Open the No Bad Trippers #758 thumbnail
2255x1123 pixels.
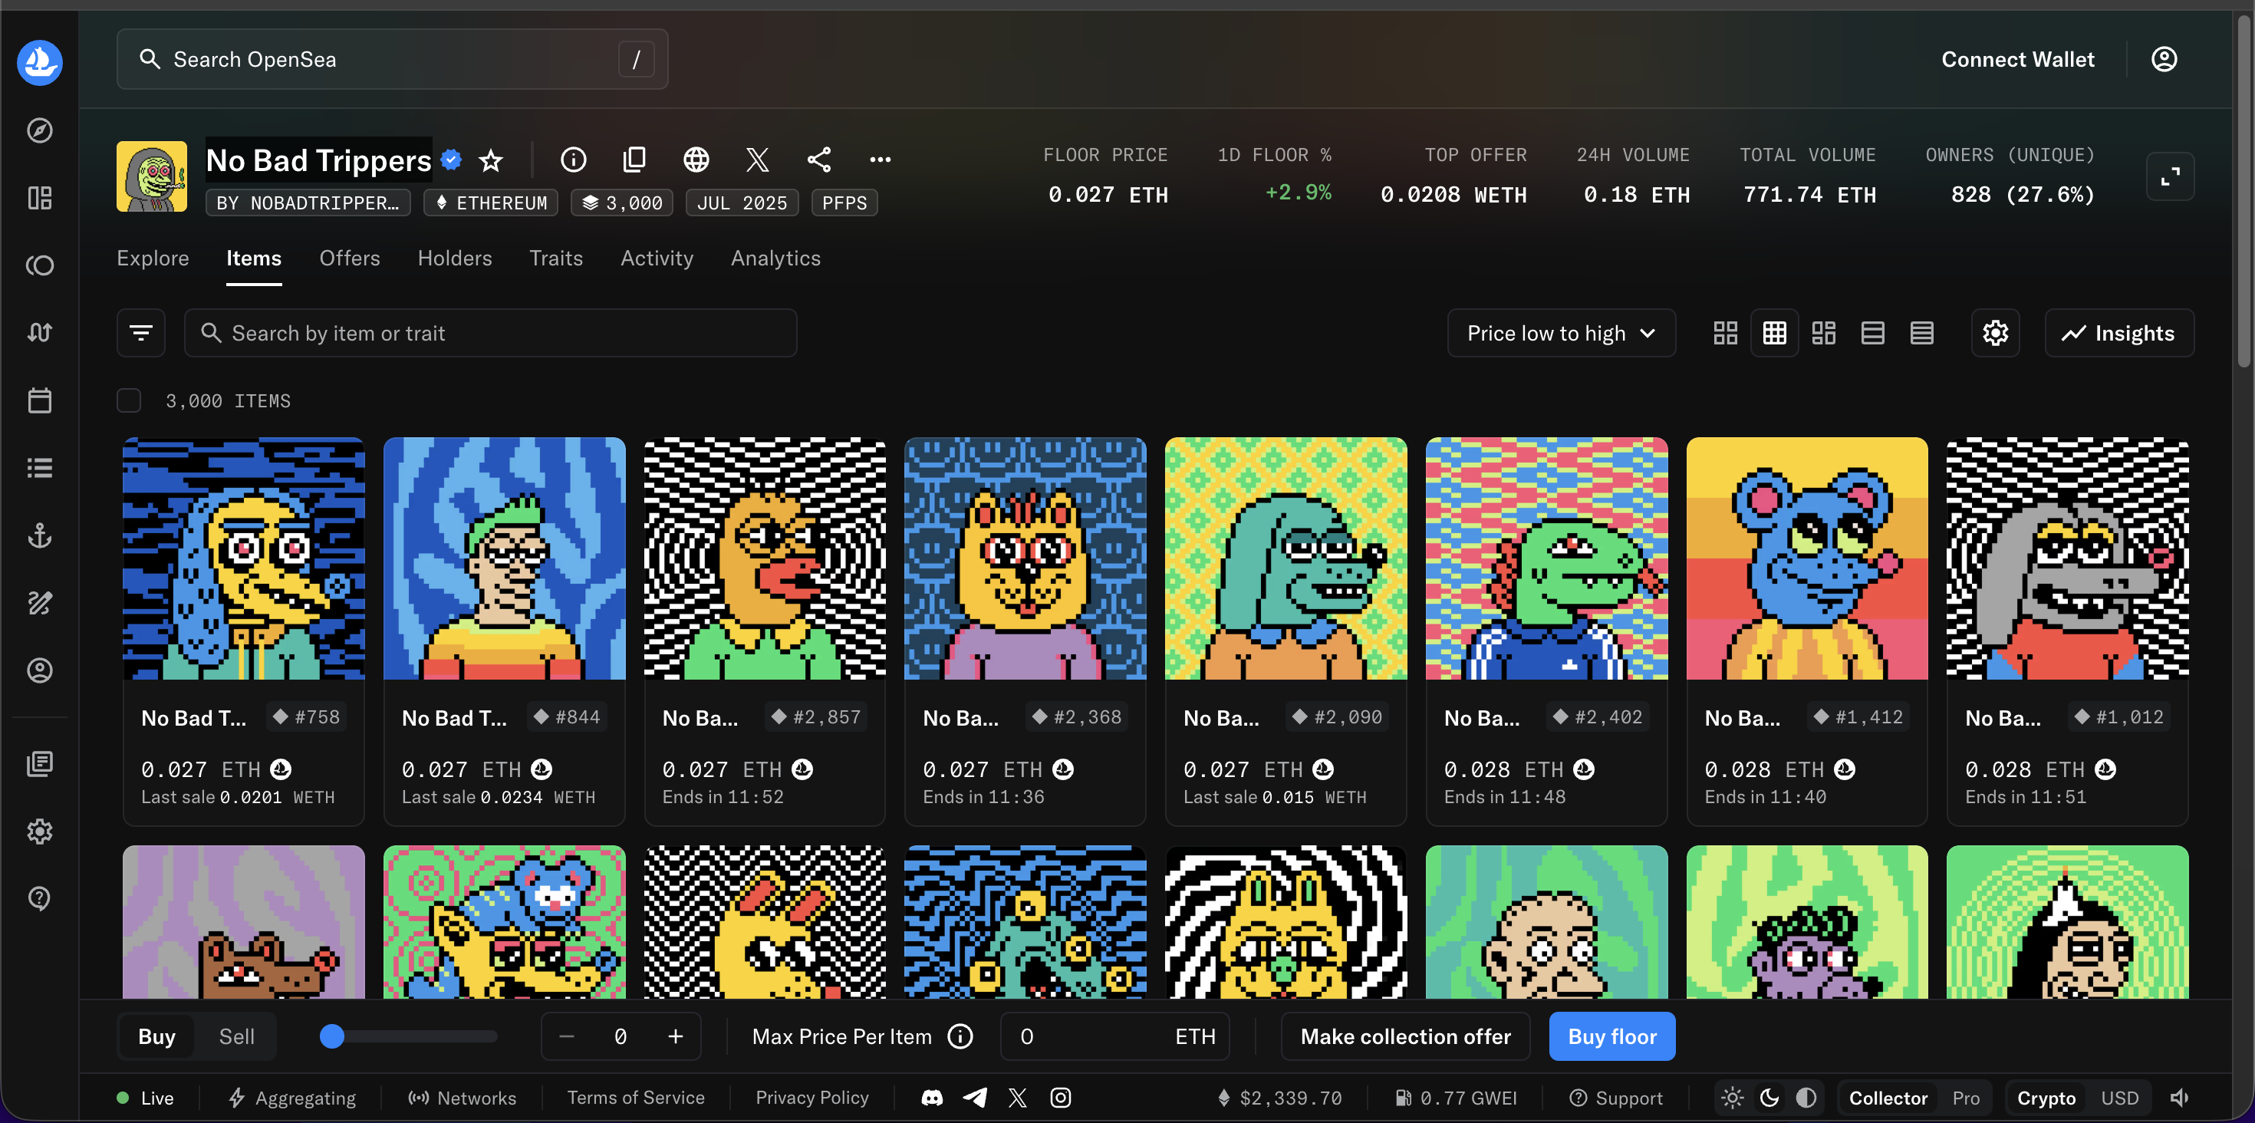243,558
